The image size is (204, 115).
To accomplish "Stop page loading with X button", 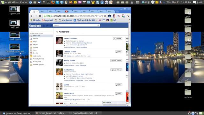I will click(x=40, y=16).
